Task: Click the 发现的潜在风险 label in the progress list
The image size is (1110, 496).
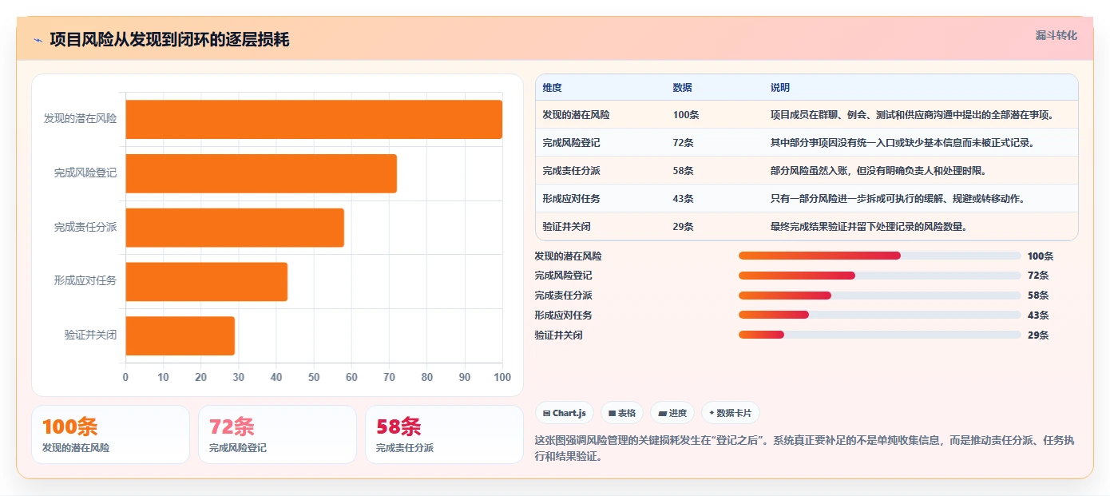Action: tap(568, 256)
